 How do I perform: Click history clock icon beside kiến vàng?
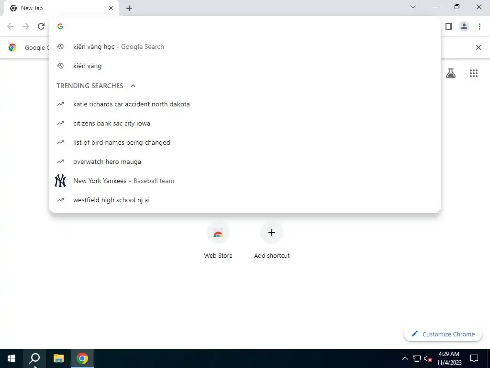tap(60, 66)
